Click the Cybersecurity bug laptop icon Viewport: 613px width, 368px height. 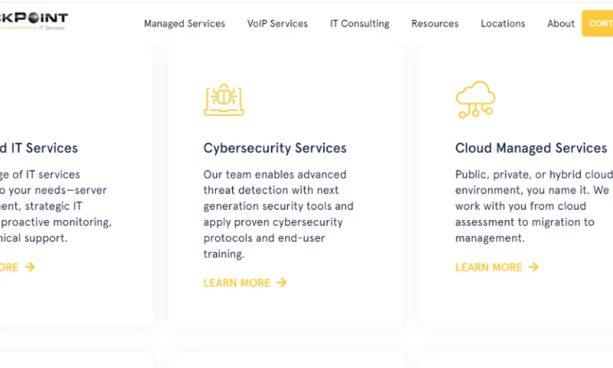coord(224,100)
